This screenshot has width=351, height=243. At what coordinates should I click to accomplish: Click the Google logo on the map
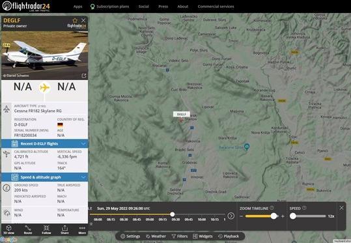(8, 240)
